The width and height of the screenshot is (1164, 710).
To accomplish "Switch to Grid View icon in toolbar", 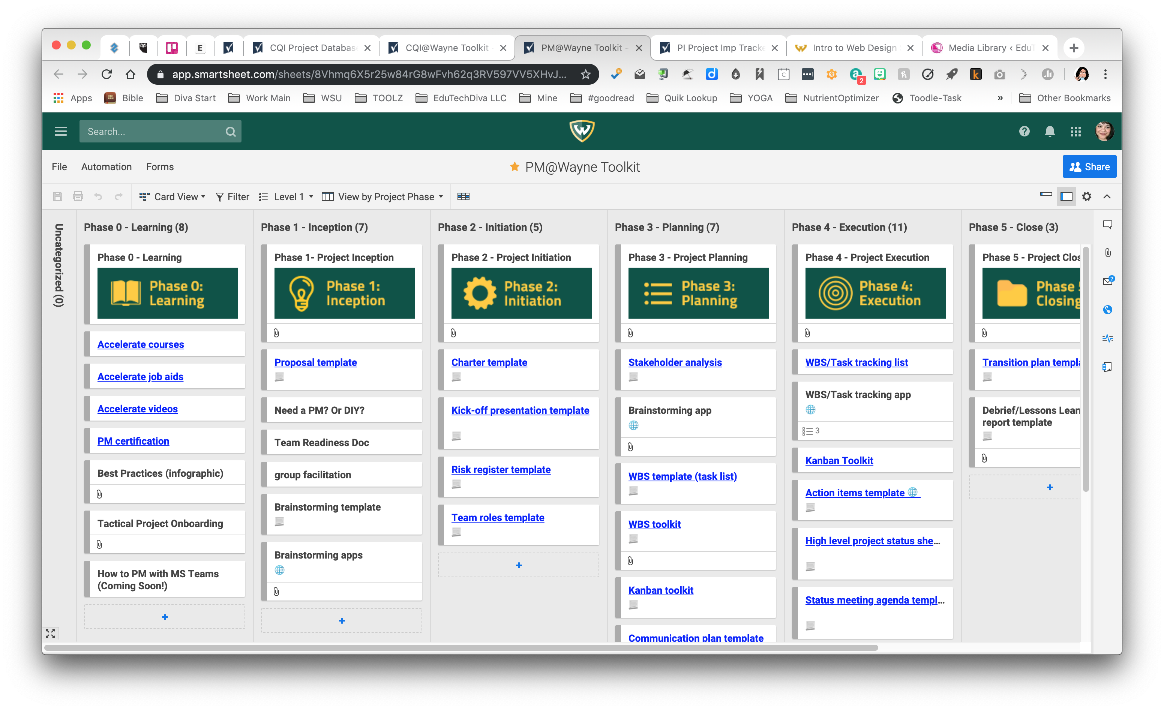I will [x=463, y=196].
